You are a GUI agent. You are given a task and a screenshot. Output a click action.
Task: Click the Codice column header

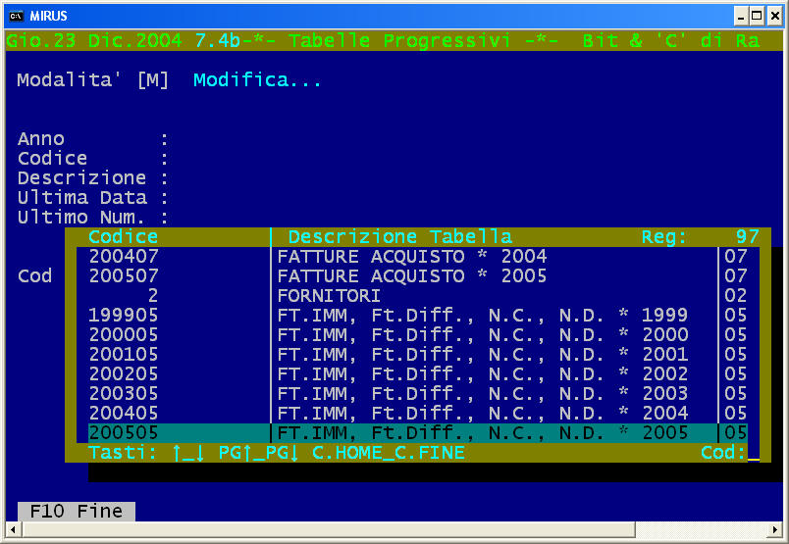(124, 237)
